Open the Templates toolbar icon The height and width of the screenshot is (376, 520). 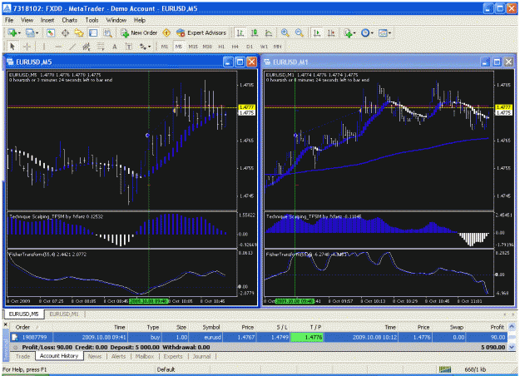tap(383, 32)
